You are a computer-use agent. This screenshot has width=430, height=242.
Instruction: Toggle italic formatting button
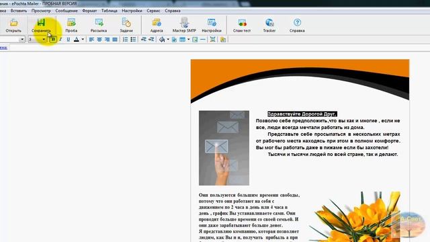[x=60, y=40]
